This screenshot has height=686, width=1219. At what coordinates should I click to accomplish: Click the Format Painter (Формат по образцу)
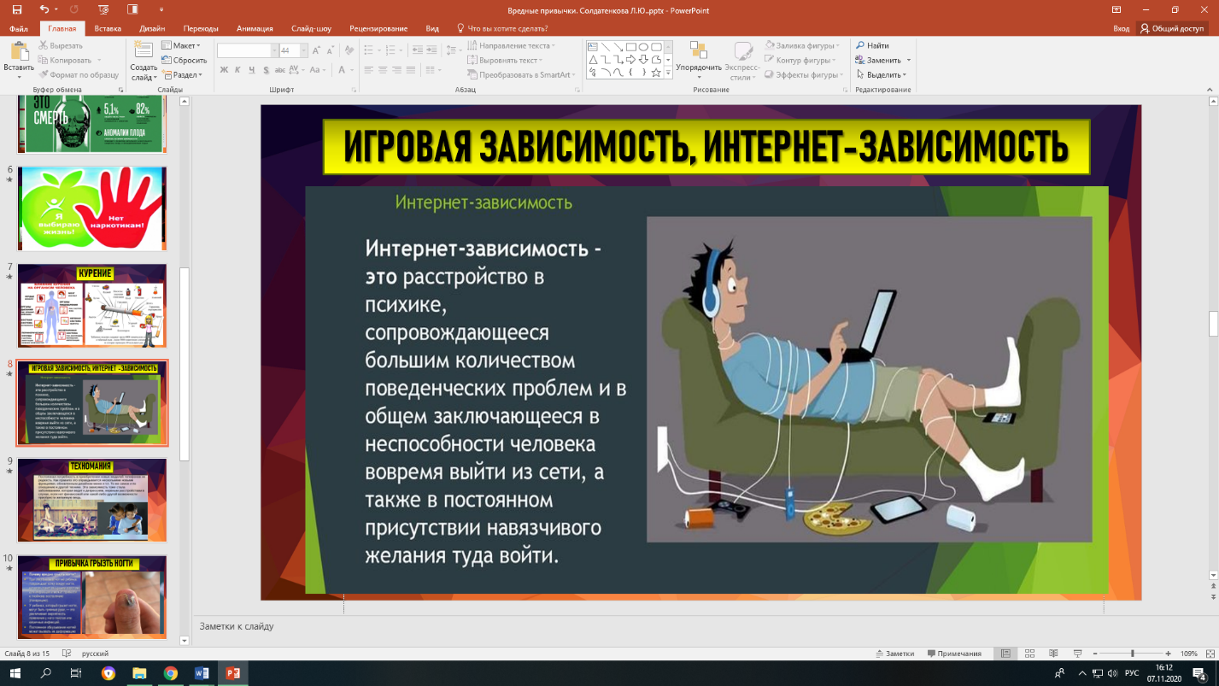[x=77, y=75]
